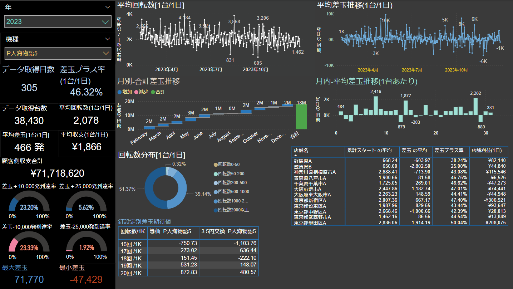Collapse the 機種 slicer header chevron
This screenshot has width=513, height=289.
click(x=108, y=39)
